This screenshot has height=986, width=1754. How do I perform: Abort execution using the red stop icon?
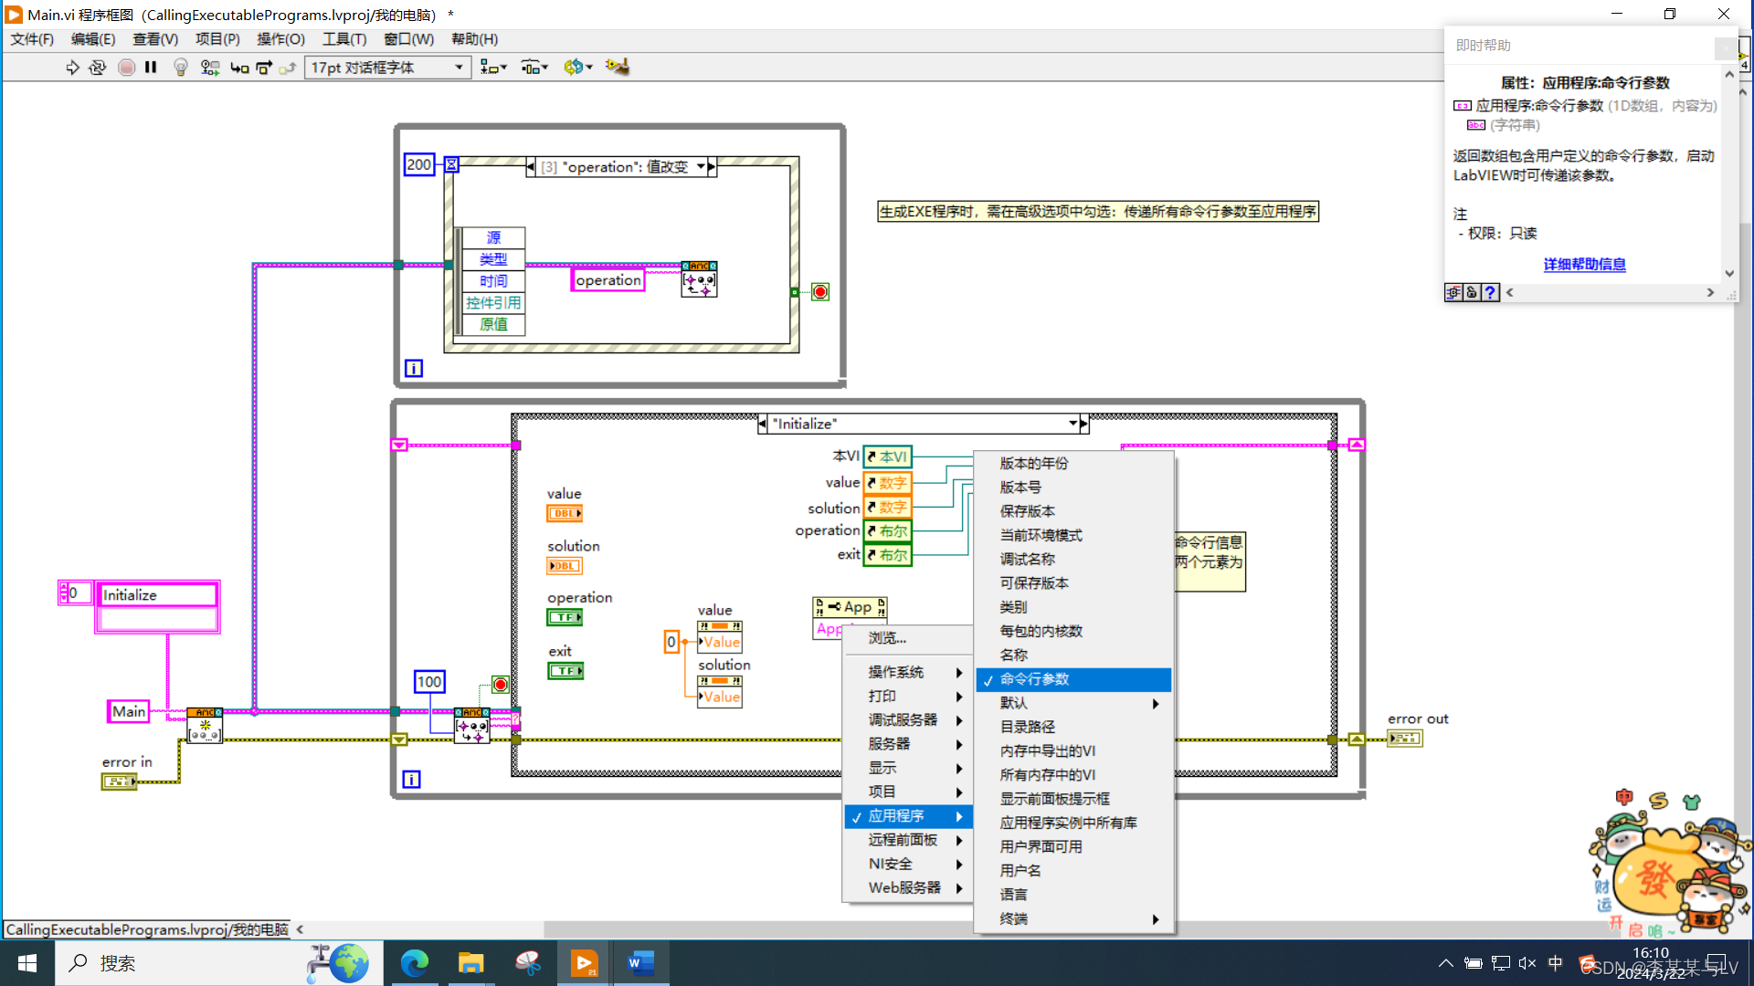pos(127,67)
